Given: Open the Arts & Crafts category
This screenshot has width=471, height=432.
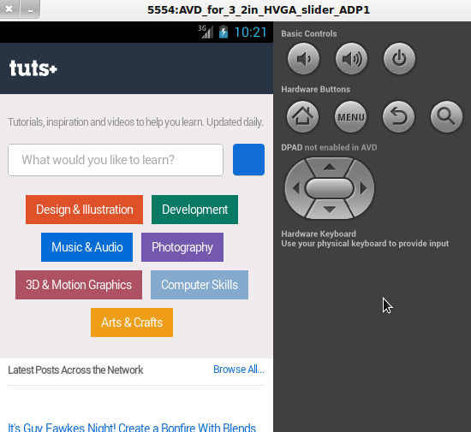Looking at the screenshot, I should (x=132, y=323).
